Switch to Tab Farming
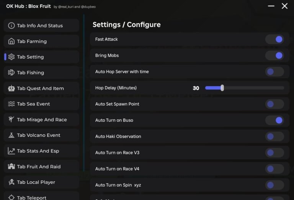 (x=41, y=41)
